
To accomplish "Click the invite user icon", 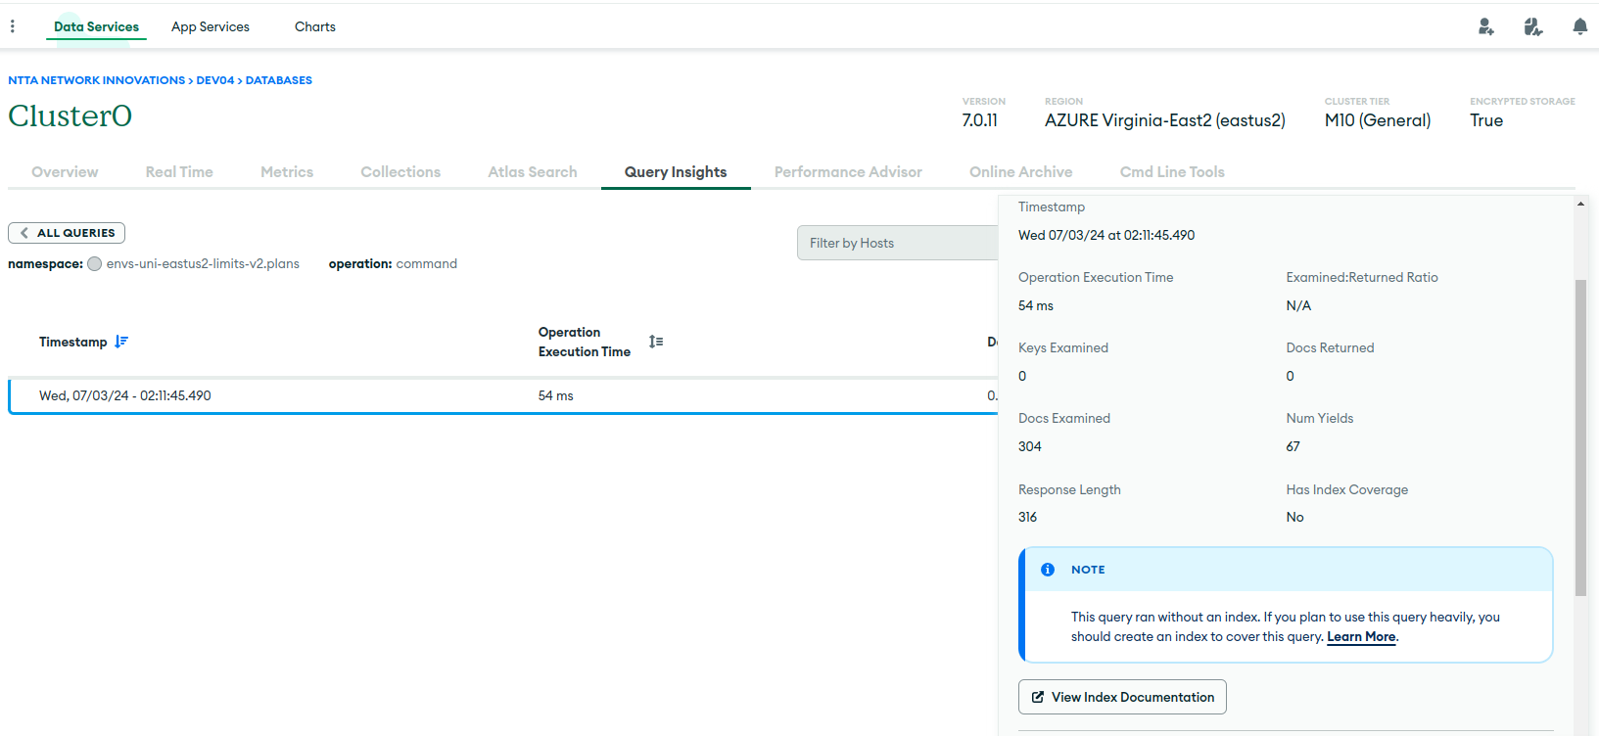I will pos(1485,26).
